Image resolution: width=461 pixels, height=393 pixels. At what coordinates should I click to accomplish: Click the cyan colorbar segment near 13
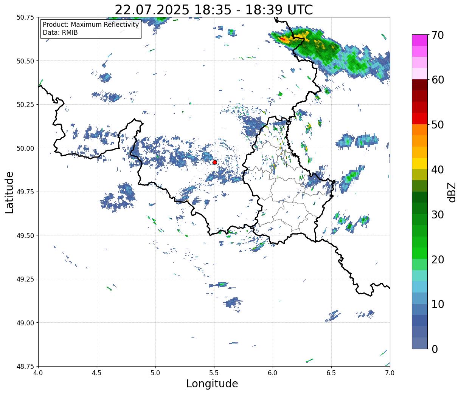click(420, 287)
